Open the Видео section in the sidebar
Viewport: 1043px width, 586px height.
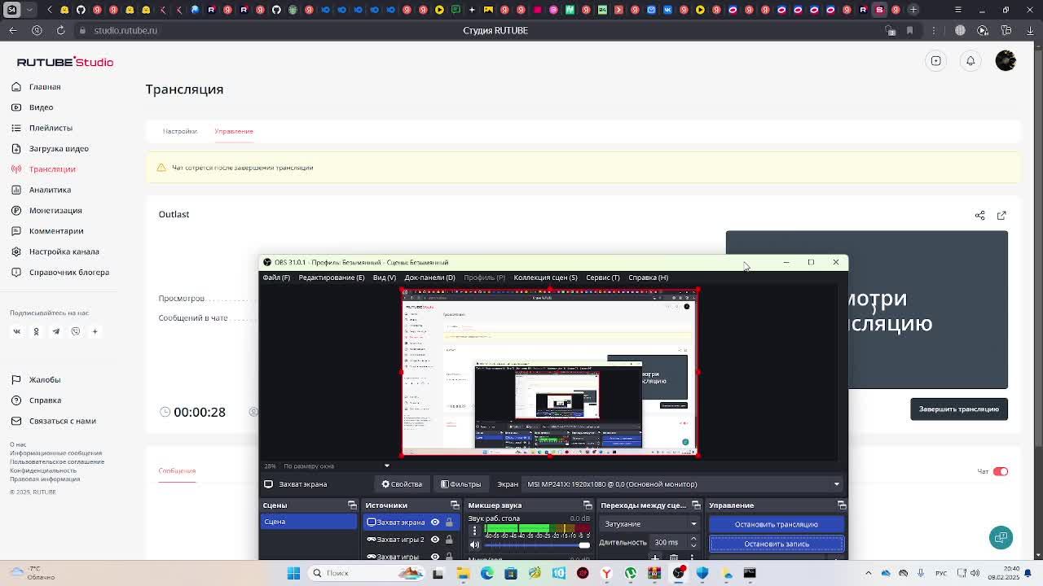(x=33, y=107)
